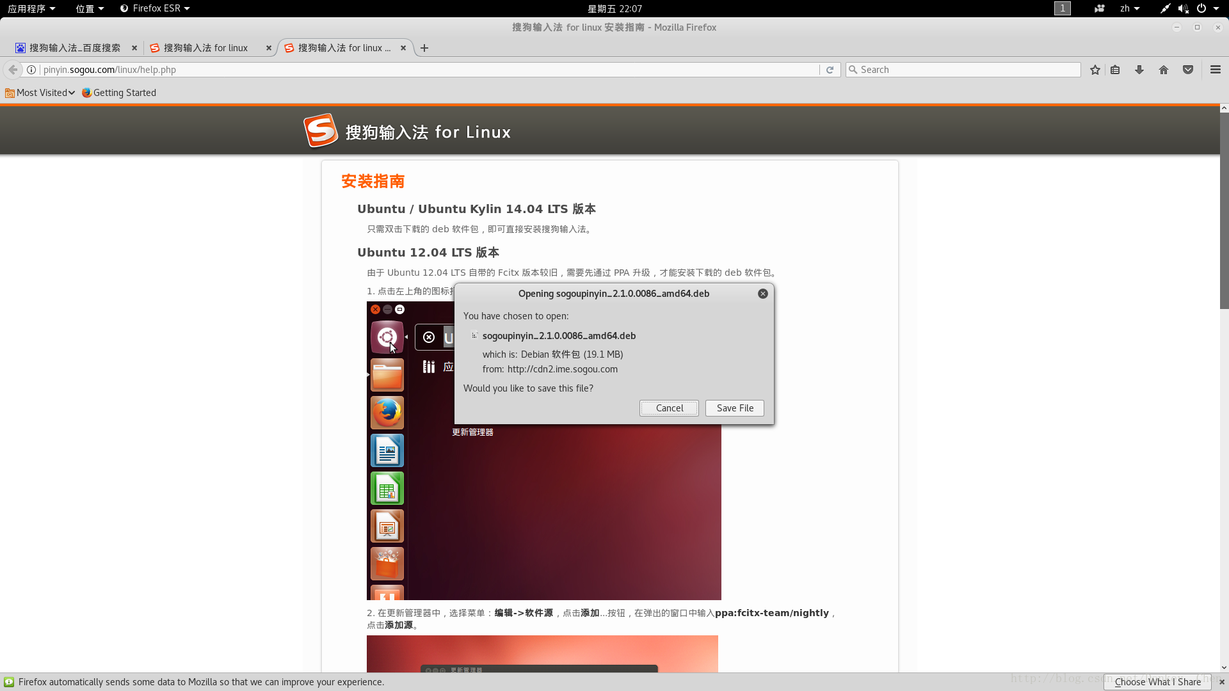
Task: Click the Ubuntu dash icon in the screenshot
Action: [387, 337]
